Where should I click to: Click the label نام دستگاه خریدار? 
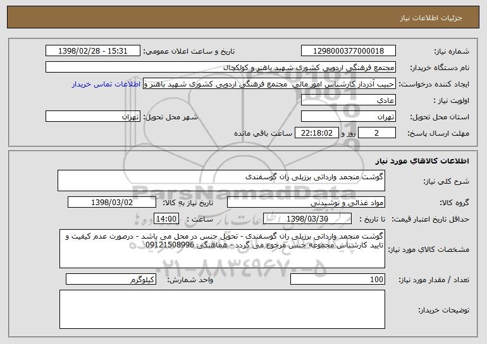click(x=440, y=68)
